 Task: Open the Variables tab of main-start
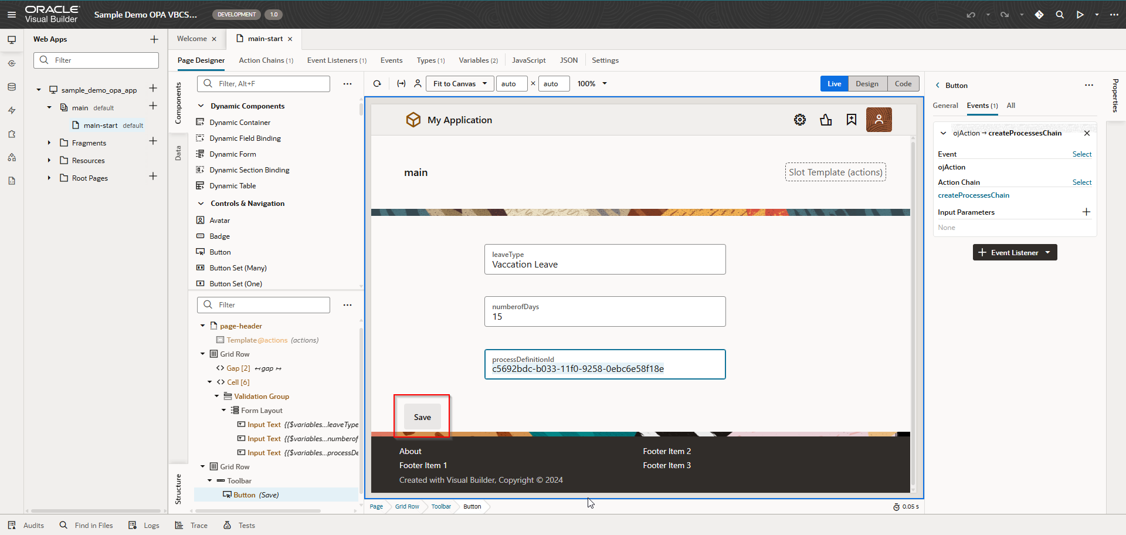click(x=478, y=60)
